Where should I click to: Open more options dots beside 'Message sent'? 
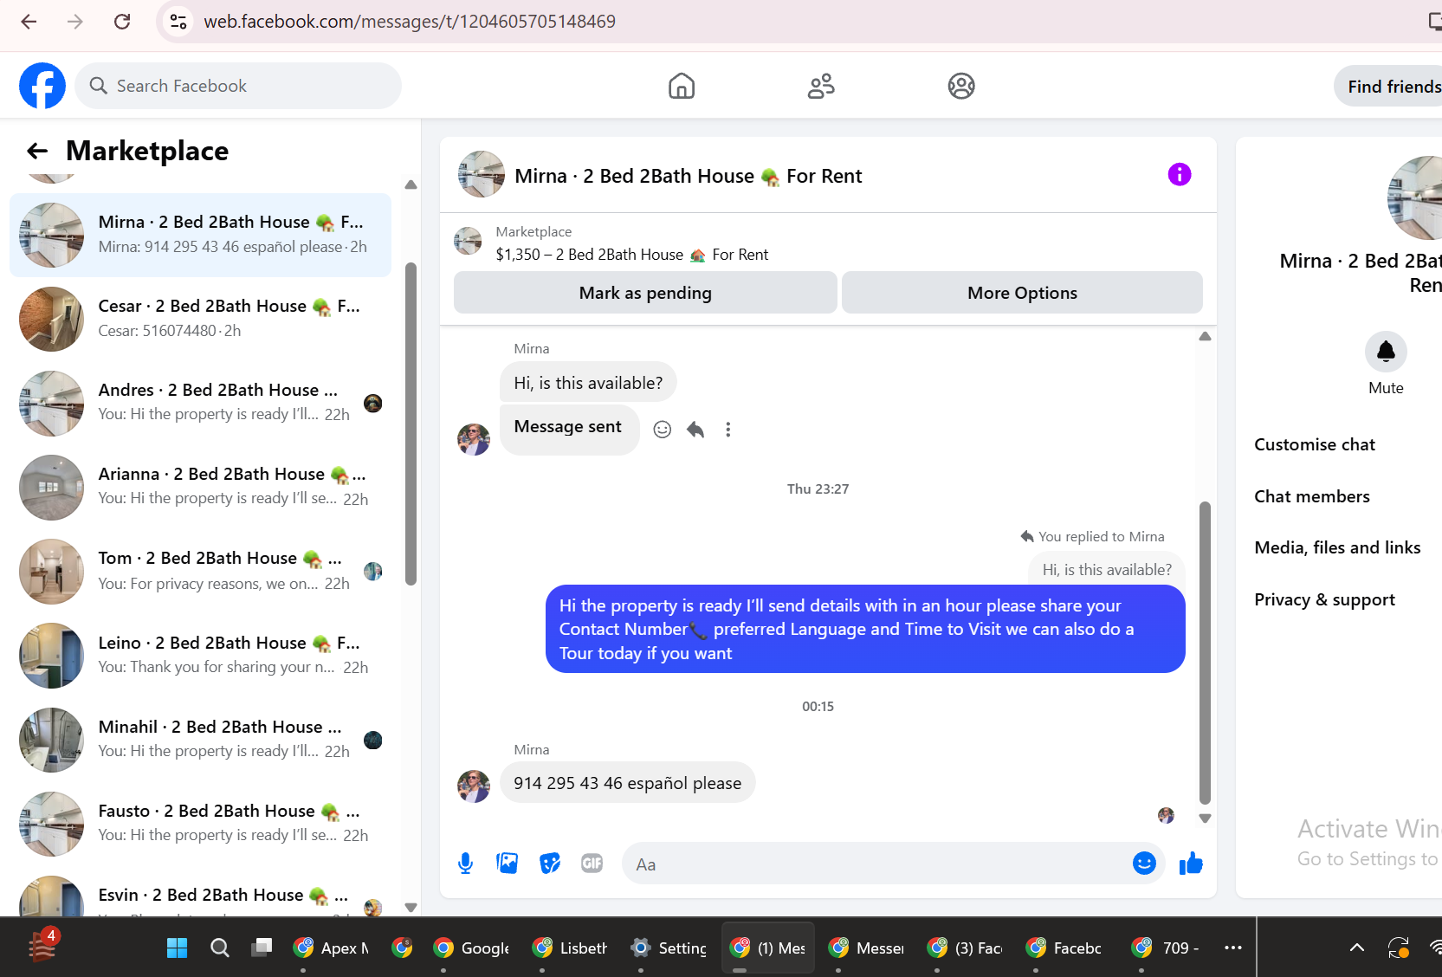coord(728,430)
